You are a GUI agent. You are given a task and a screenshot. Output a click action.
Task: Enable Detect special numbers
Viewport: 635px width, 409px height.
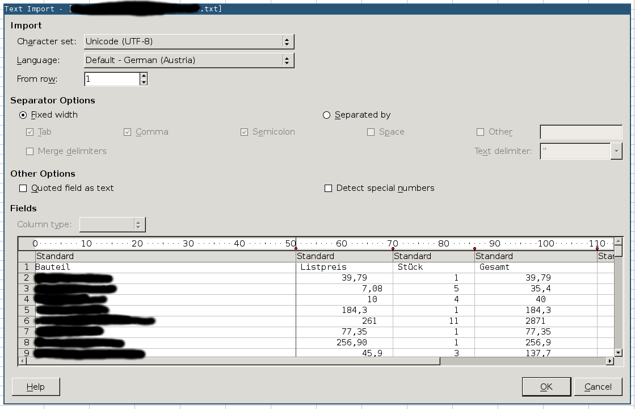pyautogui.click(x=328, y=188)
